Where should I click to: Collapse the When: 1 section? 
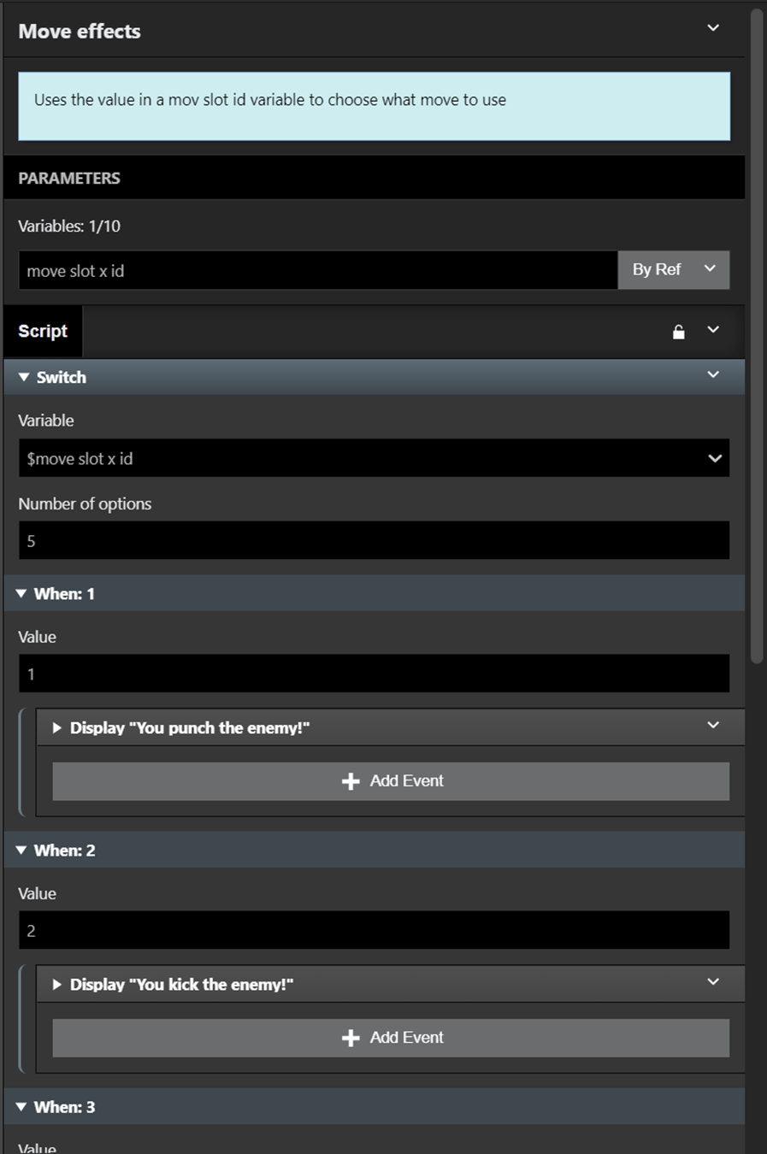coord(21,593)
